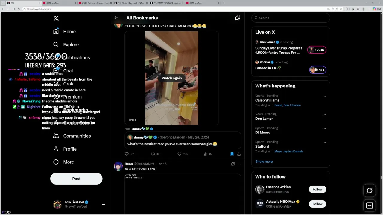Click the share icon under the video post

pyautogui.click(x=239, y=154)
